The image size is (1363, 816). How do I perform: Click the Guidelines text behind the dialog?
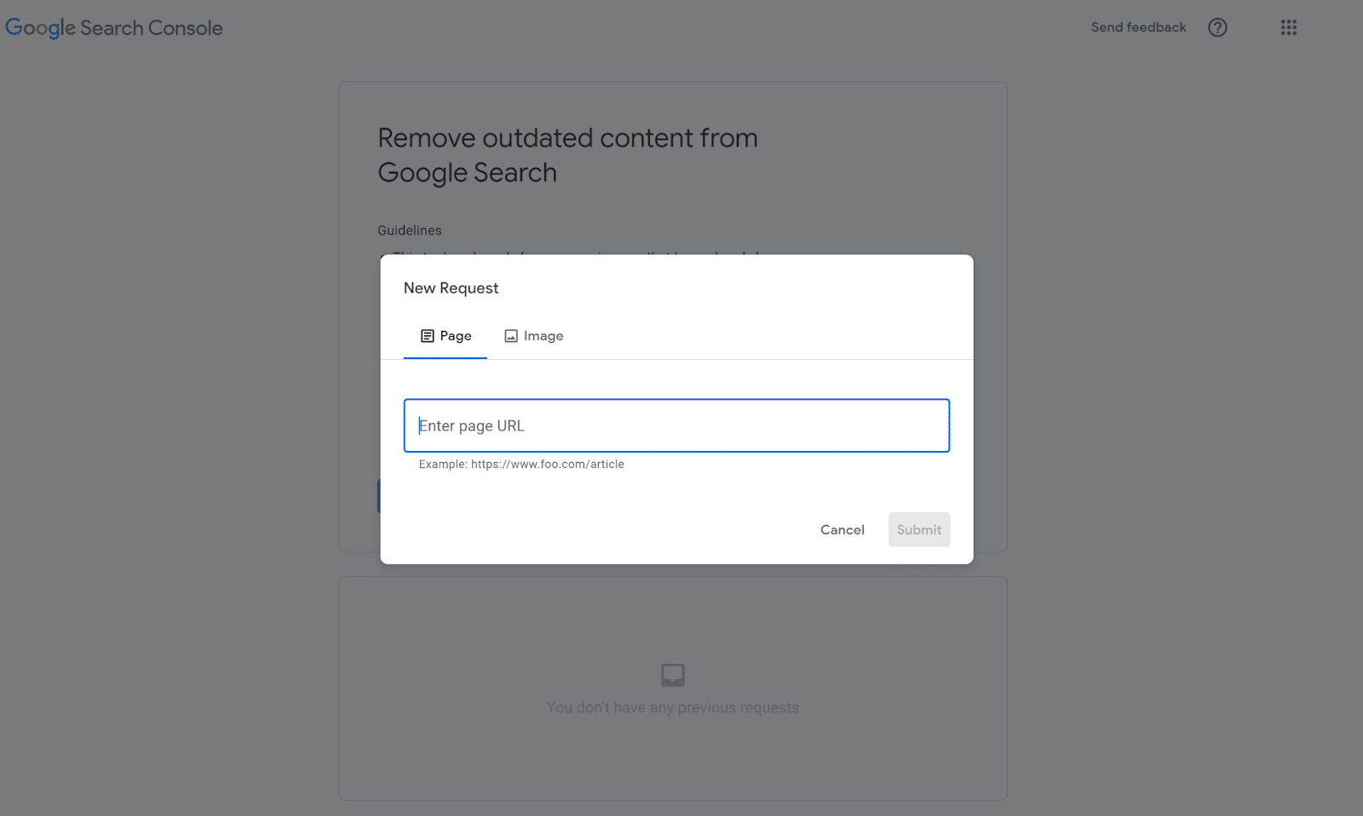pyautogui.click(x=410, y=230)
